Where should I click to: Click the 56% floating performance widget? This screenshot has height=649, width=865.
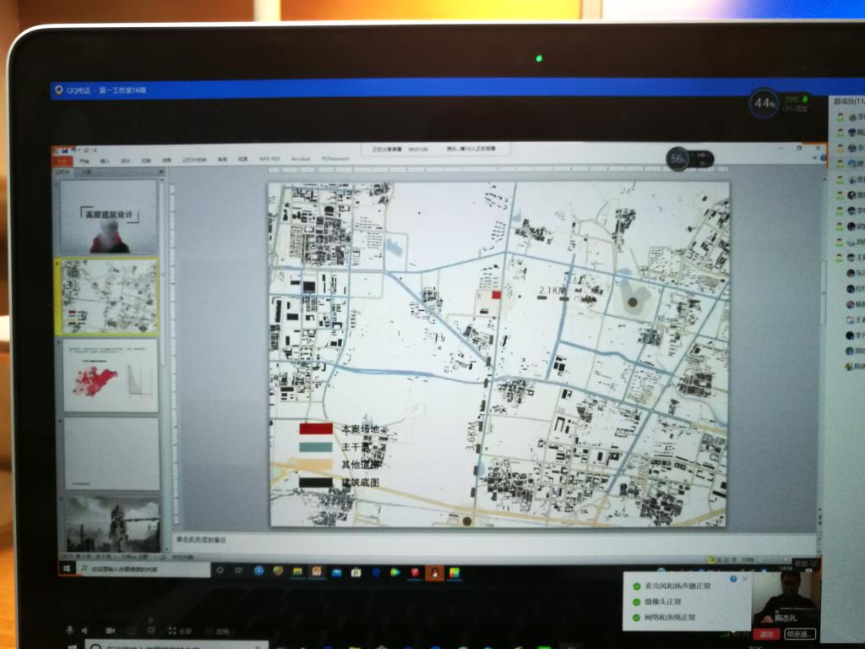[x=677, y=158]
